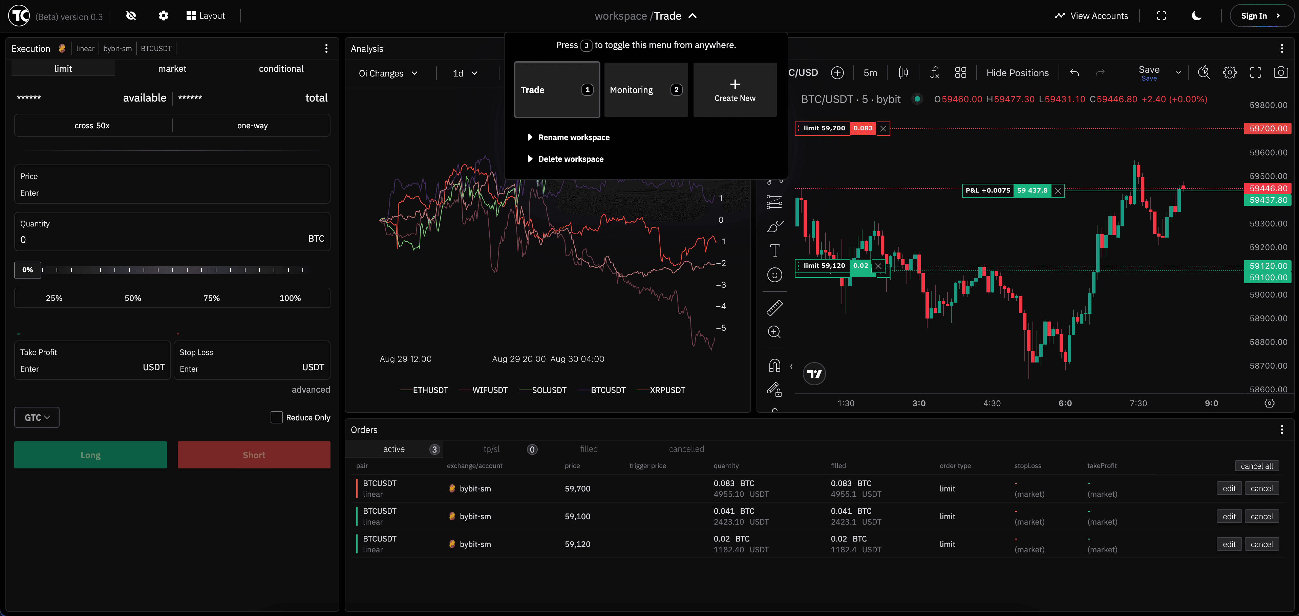Select the Text drawing tool
1299x616 pixels.
click(x=774, y=250)
